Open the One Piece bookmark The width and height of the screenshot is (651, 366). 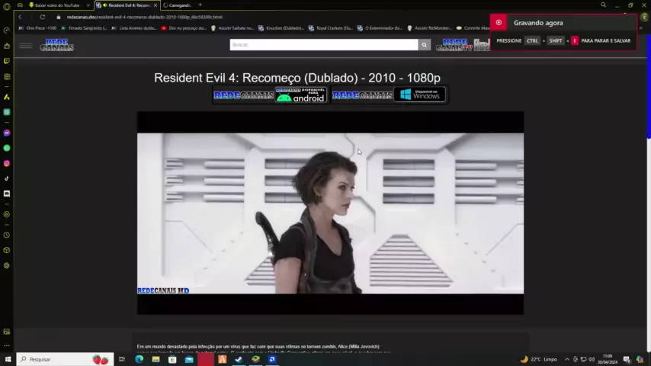40,28
